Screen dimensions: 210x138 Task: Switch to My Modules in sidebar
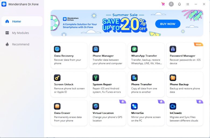(x=20, y=33)
